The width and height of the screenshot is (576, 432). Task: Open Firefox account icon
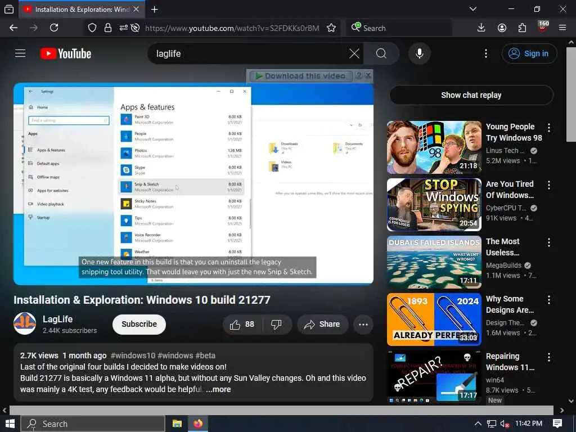(x=502, y=28)
